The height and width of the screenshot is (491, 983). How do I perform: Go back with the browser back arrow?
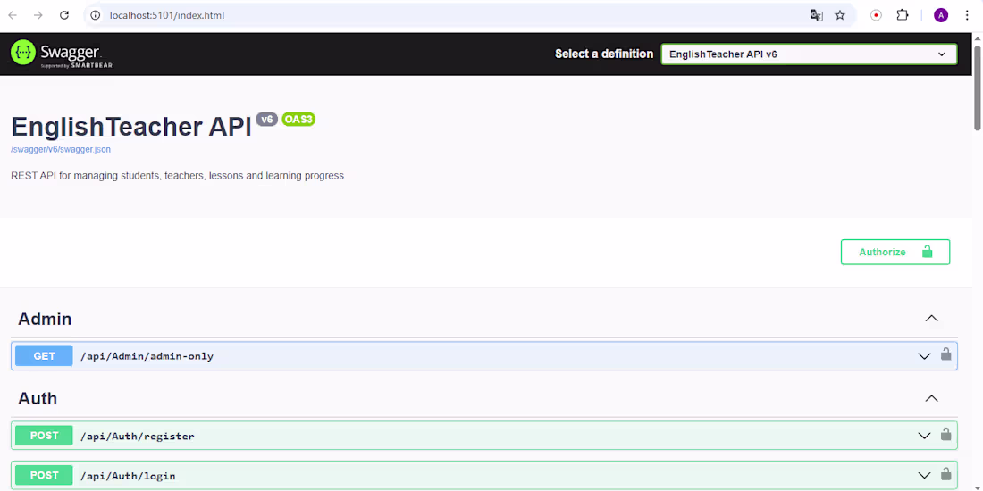pos(13,16)
